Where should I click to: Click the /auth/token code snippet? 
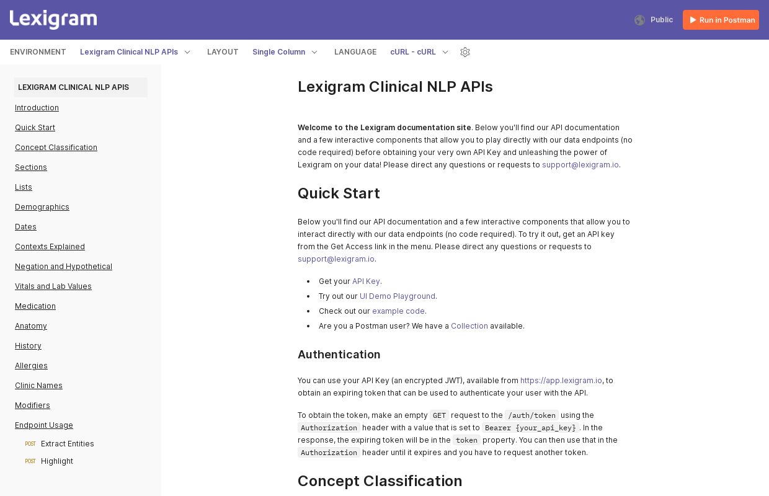pos(531,415)
